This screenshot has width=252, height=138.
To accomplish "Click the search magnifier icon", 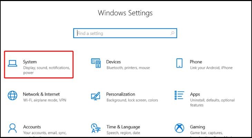I will coord(173,33).
